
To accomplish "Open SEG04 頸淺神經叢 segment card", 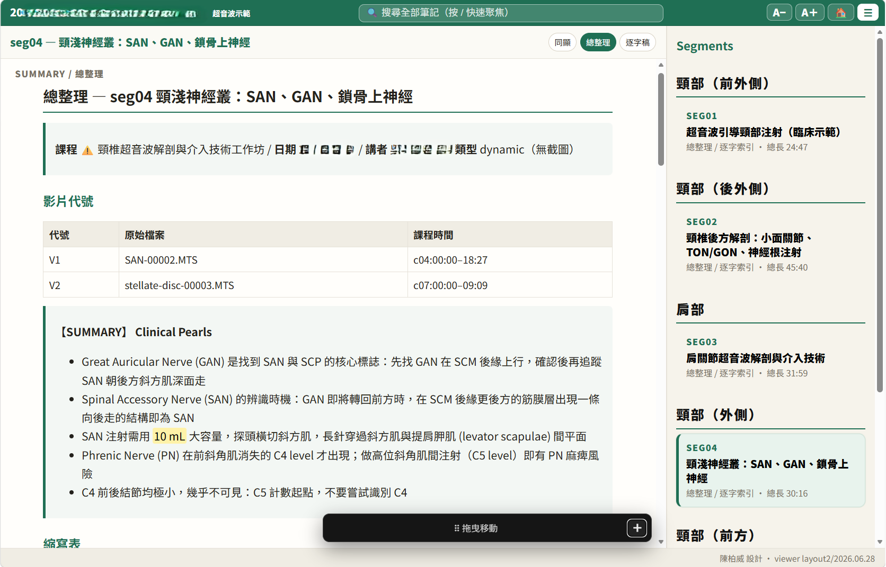I will pos(770,471).
